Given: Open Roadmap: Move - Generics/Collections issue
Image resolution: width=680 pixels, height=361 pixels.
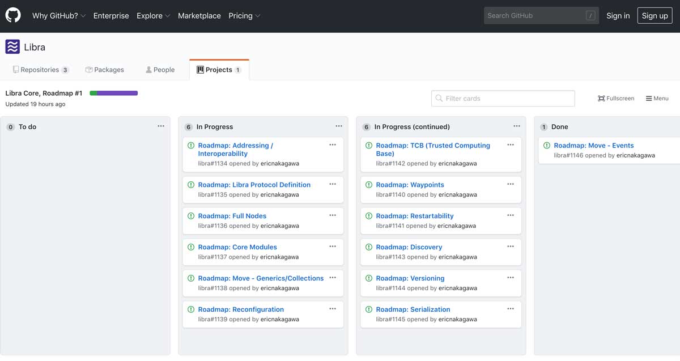Looking at the screenshot, I should tap(261, 278).
